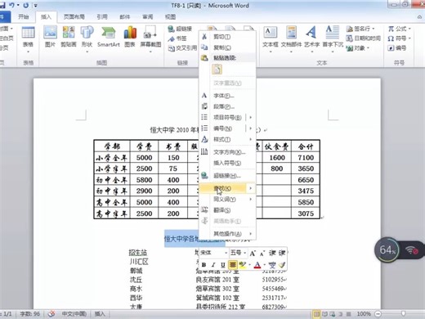This screenshot has width=425, height=319.
Task: Switch to the References (引用) tab
Action: point(102,17)
